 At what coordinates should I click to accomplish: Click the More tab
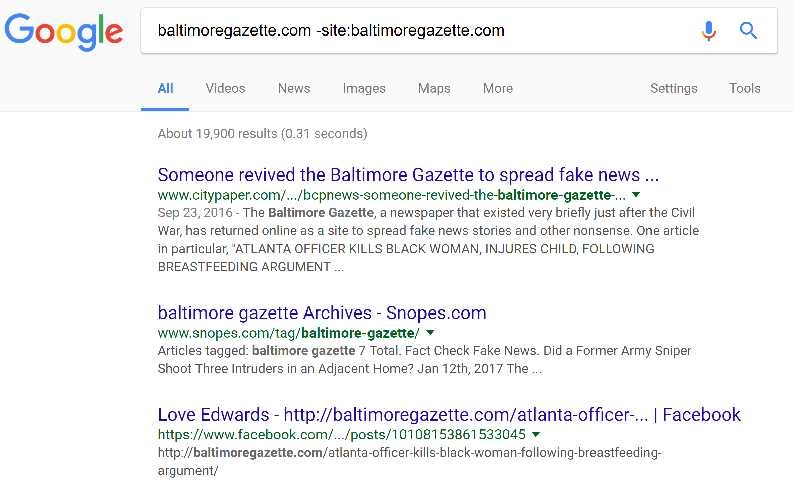(497, 88)
